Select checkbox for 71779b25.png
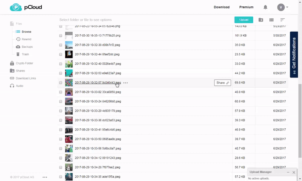 click(61, 35)
